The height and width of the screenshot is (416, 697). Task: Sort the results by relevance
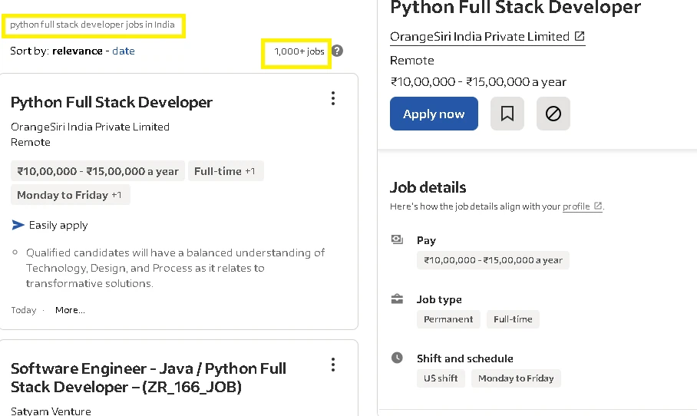coord(78,51)
